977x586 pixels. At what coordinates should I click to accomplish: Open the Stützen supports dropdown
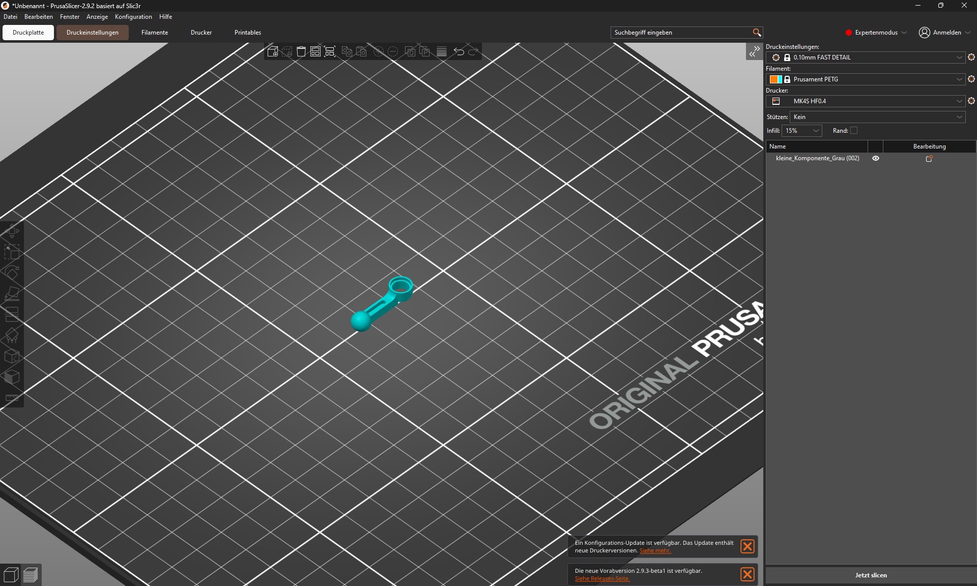click(x=877, y=117)
